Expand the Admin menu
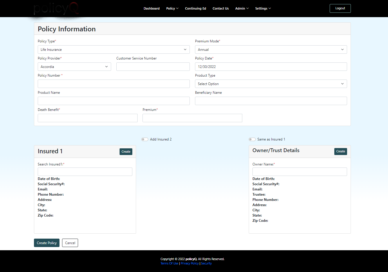The height and width of the screenshot is (272, 388). coord(242,8)
